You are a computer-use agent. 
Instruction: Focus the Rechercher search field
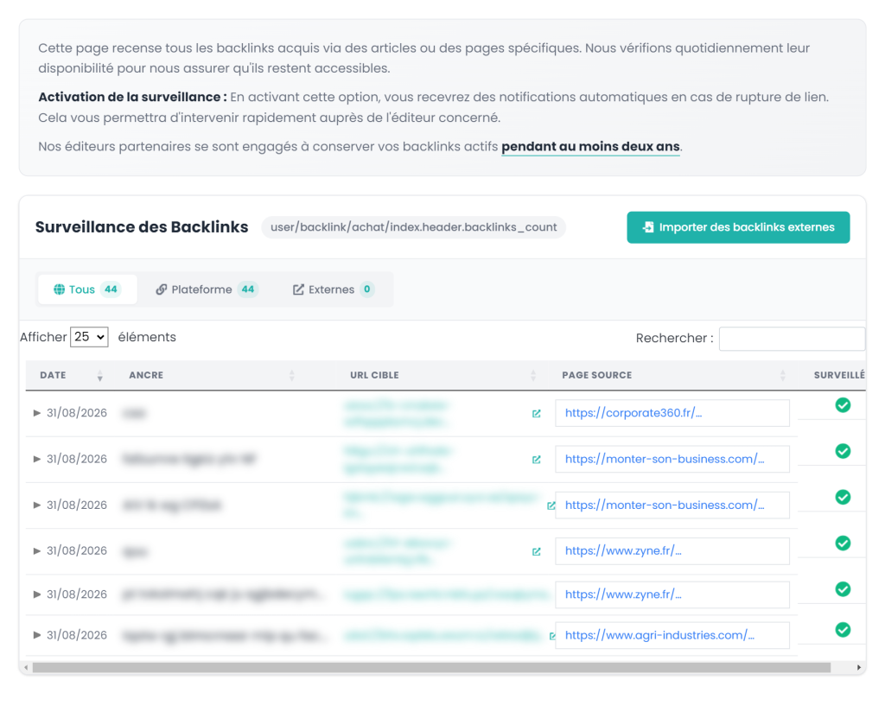792,339
